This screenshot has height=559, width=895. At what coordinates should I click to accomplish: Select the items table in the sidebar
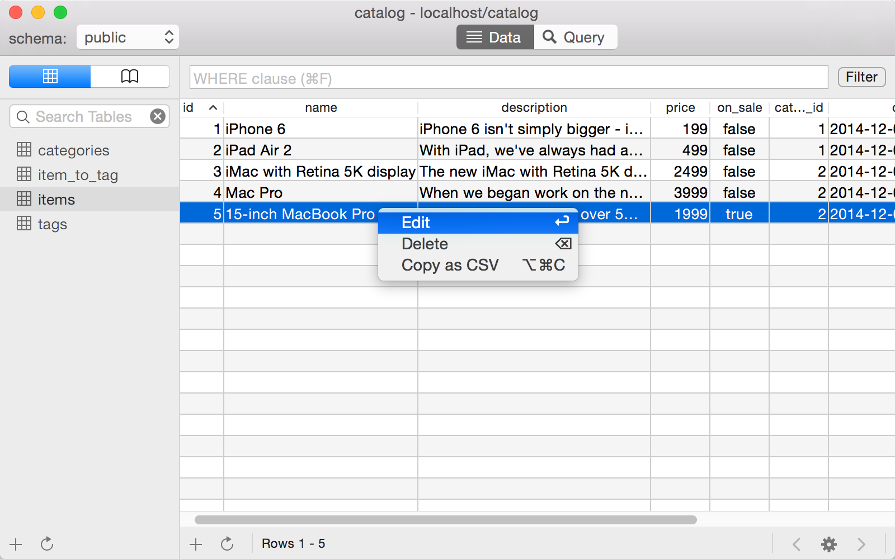tap(55, 199)
